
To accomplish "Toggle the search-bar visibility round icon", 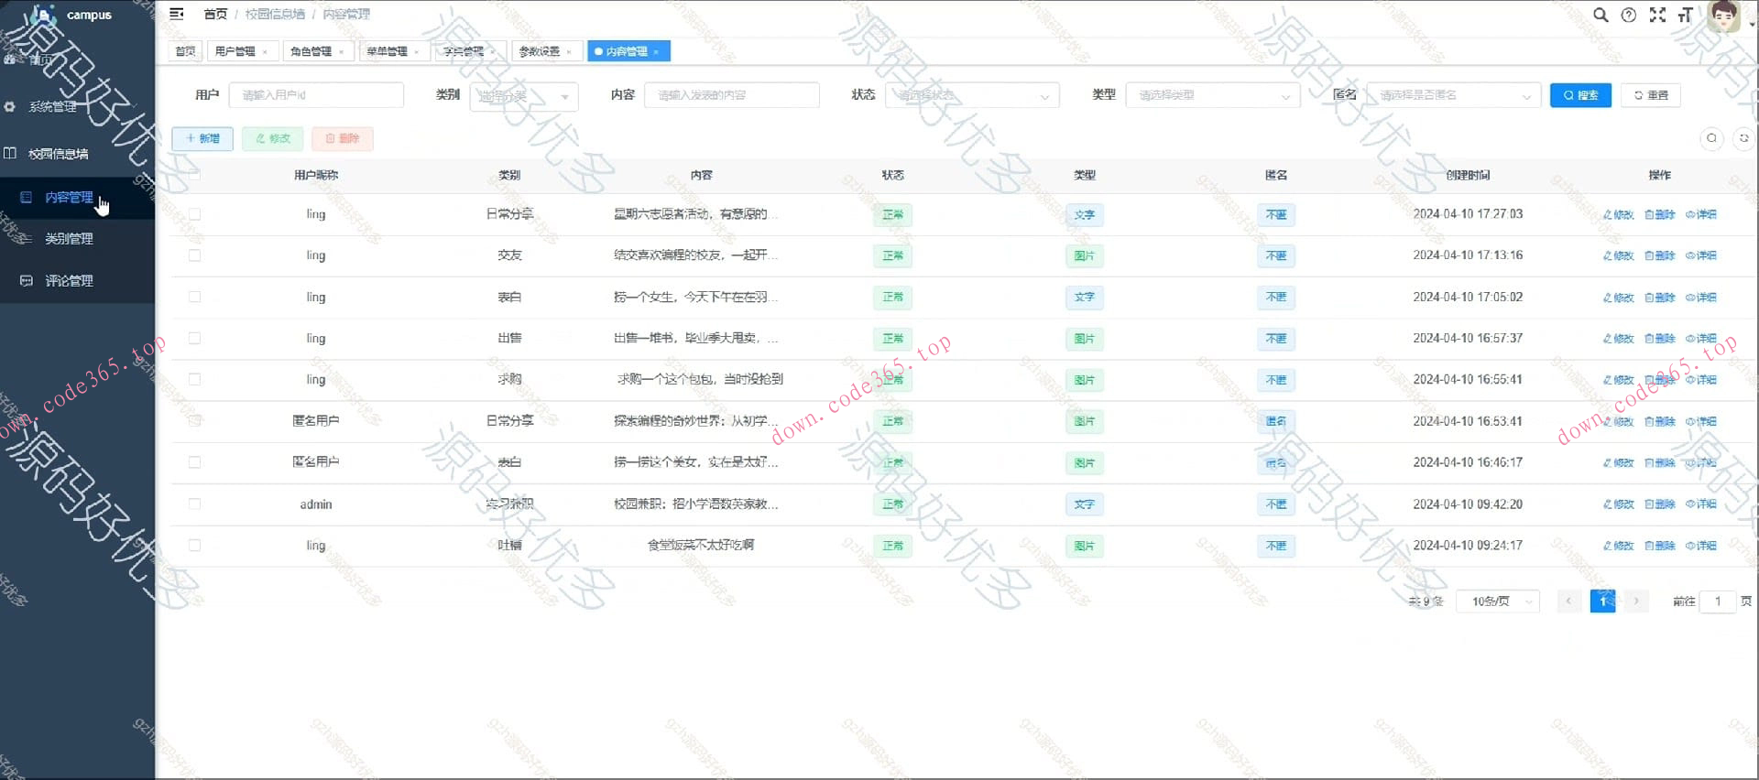I will coord(1711,138).
